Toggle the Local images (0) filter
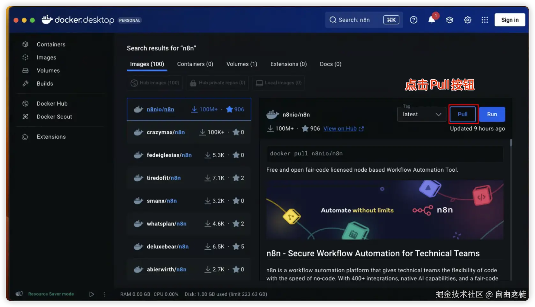 pyautogui.click(x=279, y=83)
